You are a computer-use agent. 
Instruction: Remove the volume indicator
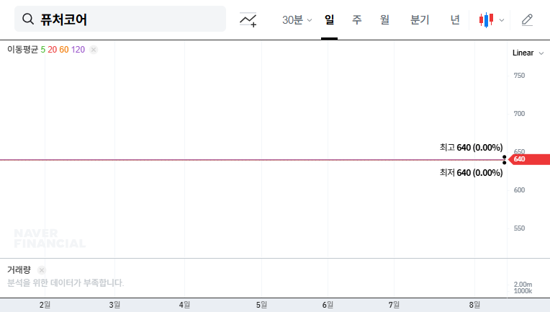[42, 269]
